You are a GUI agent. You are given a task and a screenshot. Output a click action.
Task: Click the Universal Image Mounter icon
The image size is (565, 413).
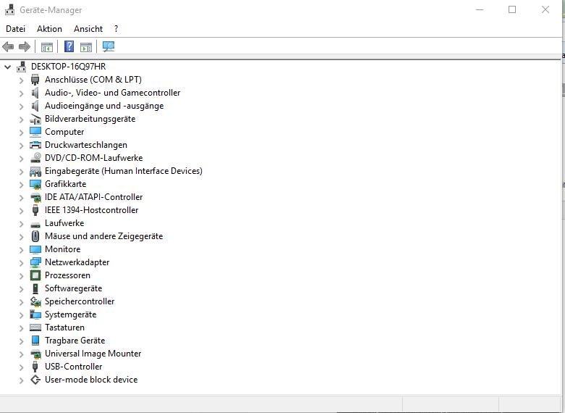point(35,354)
